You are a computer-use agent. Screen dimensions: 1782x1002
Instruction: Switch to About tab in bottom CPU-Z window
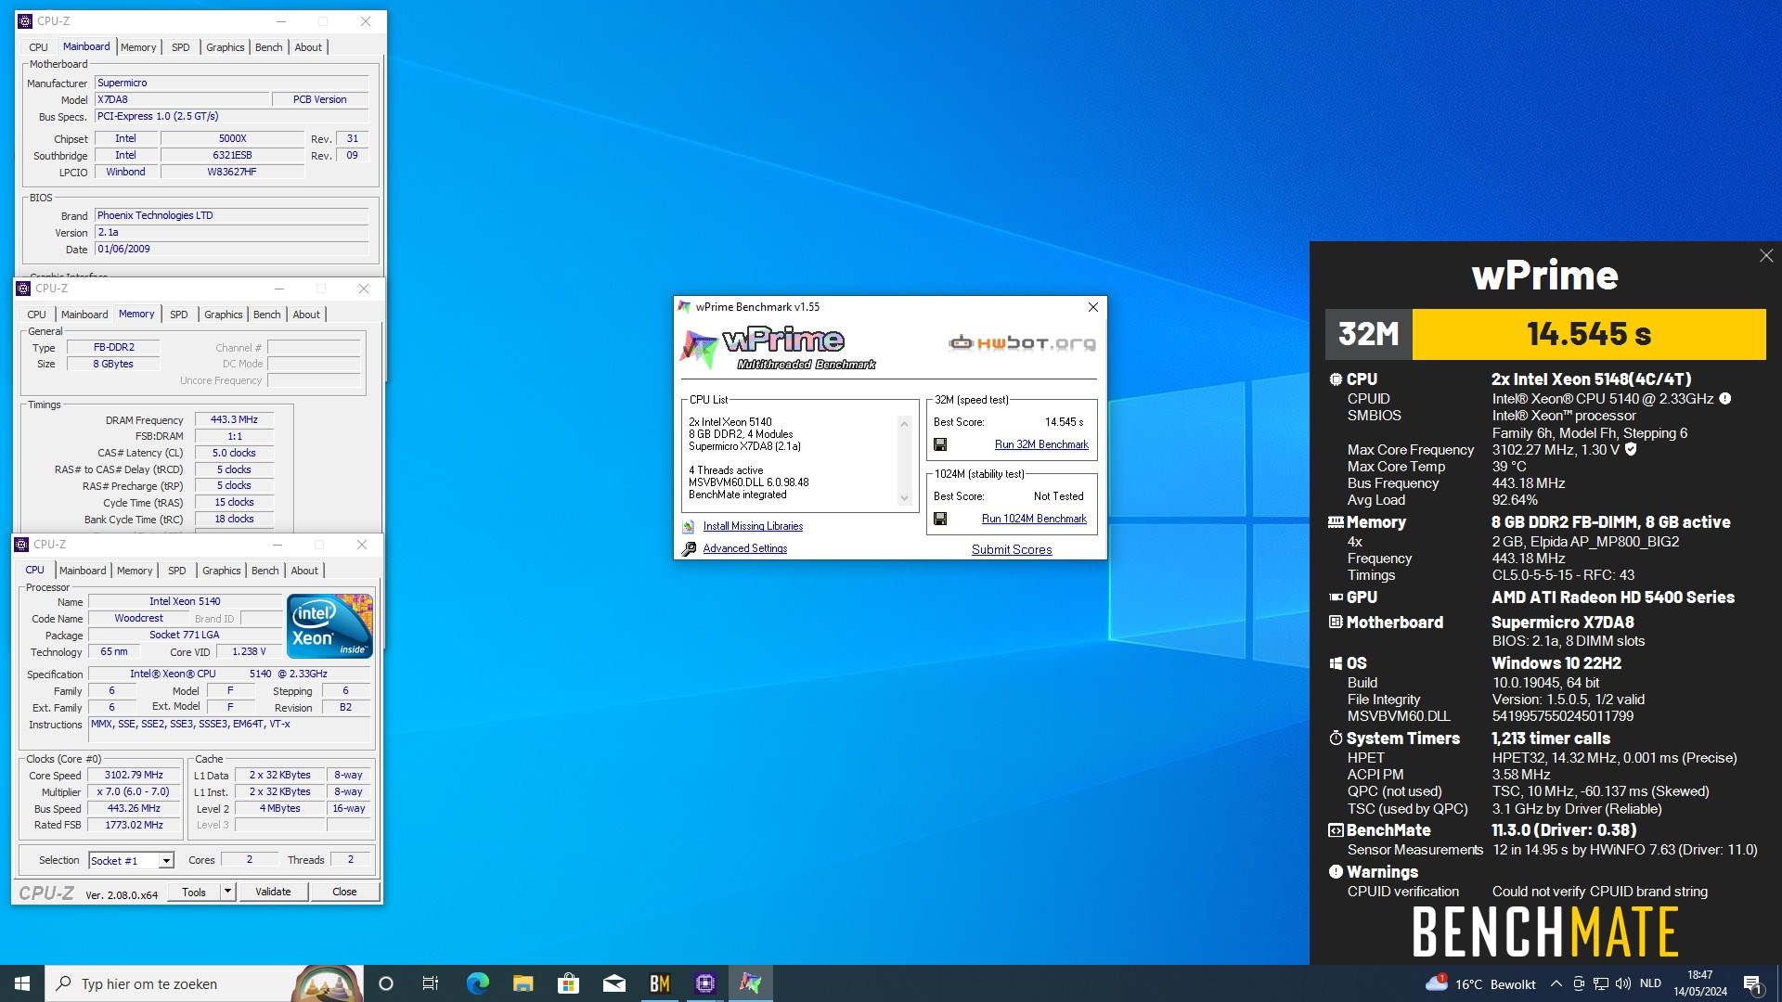coord(304,571)
